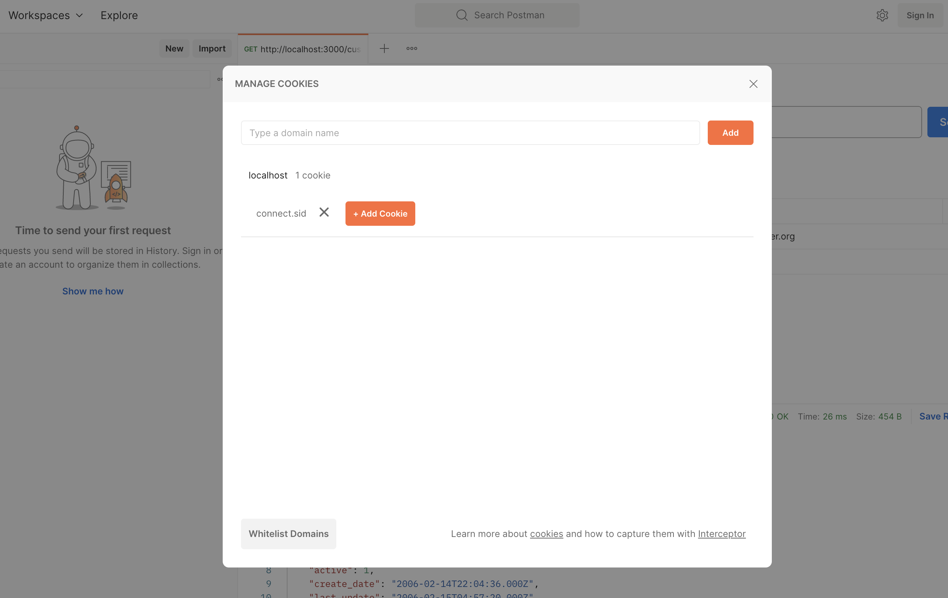The width and height of the screenshot is (948, 598).
Task: Close the Manage Cookies dialog
Action: click(753, 84)
